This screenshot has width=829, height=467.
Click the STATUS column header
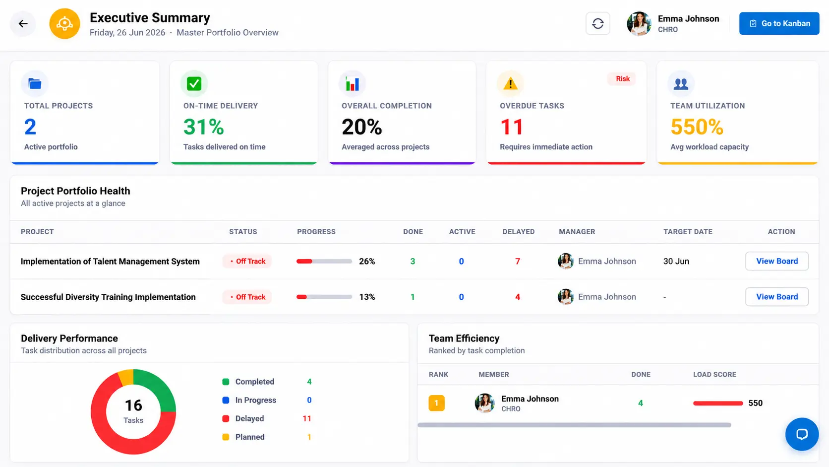coord(243,232)
